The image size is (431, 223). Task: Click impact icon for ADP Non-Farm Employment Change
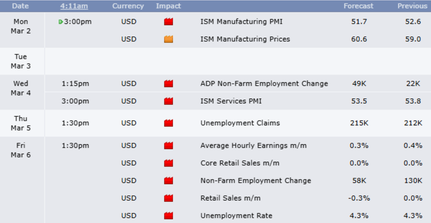[168, 84]
